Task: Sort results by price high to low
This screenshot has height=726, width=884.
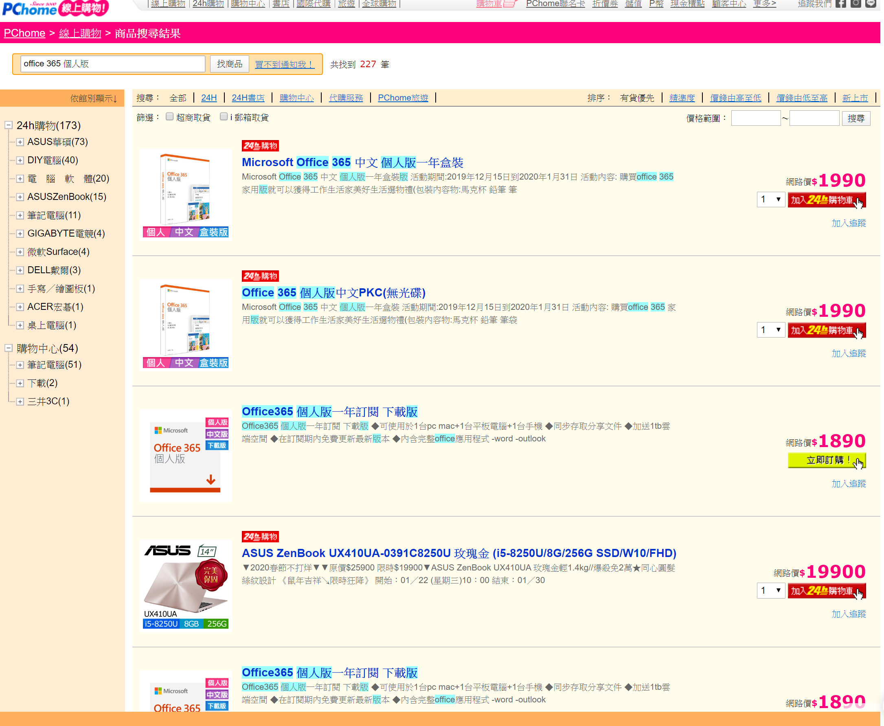Action: (735, 98)
